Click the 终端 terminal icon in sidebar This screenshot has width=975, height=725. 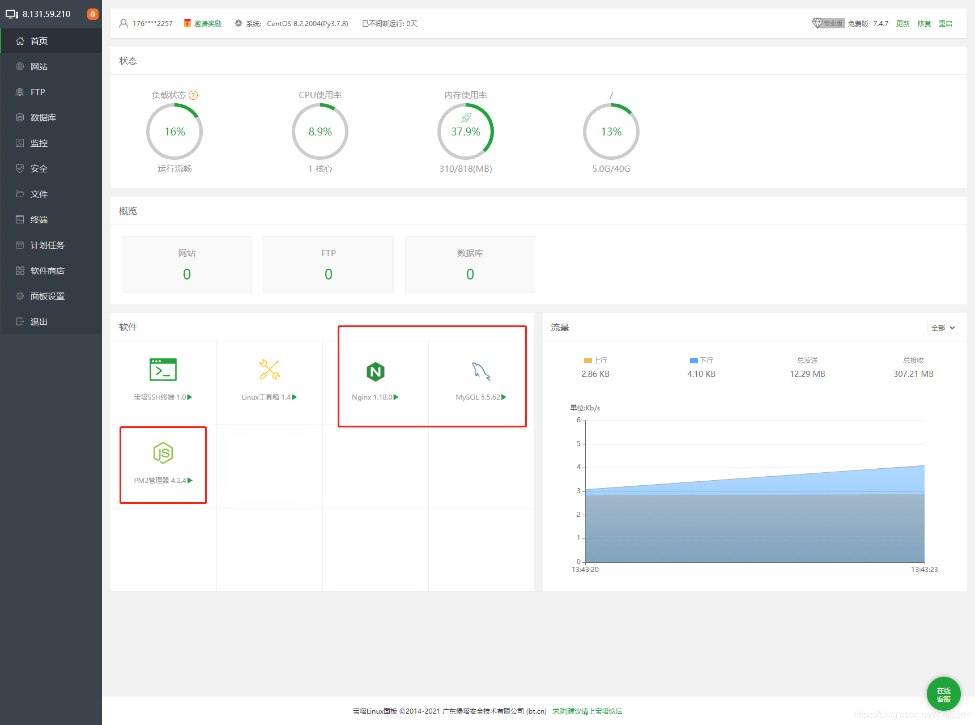coord(20,219)
